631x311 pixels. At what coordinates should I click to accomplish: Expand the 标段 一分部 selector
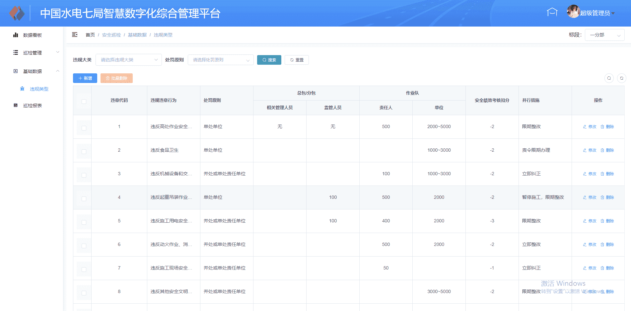[604, 35]
